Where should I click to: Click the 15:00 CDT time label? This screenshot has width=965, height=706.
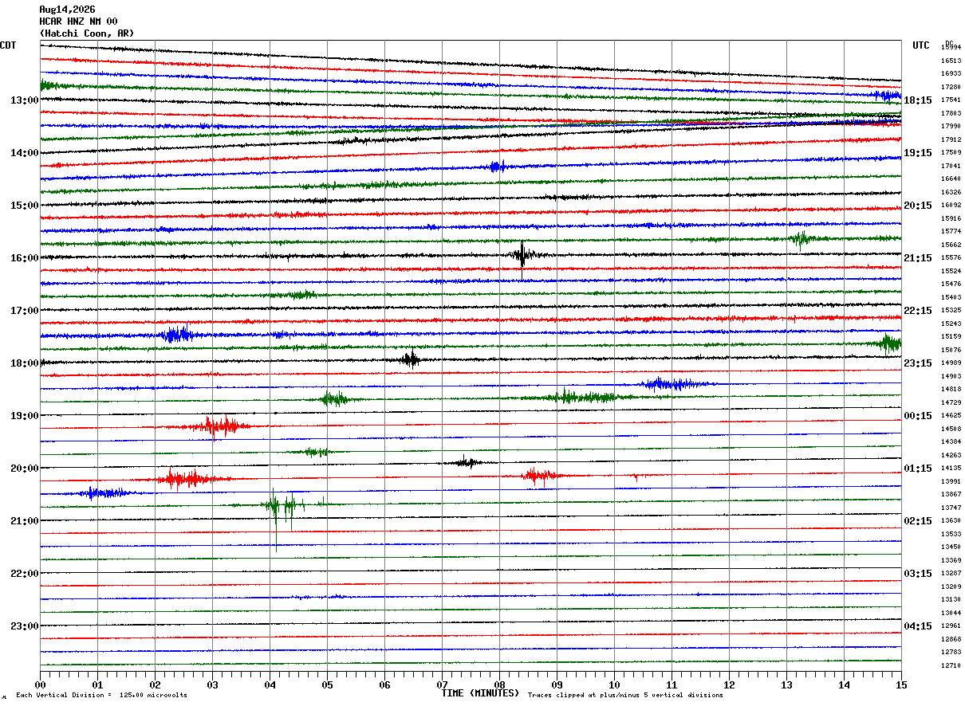tap(25, 206)
